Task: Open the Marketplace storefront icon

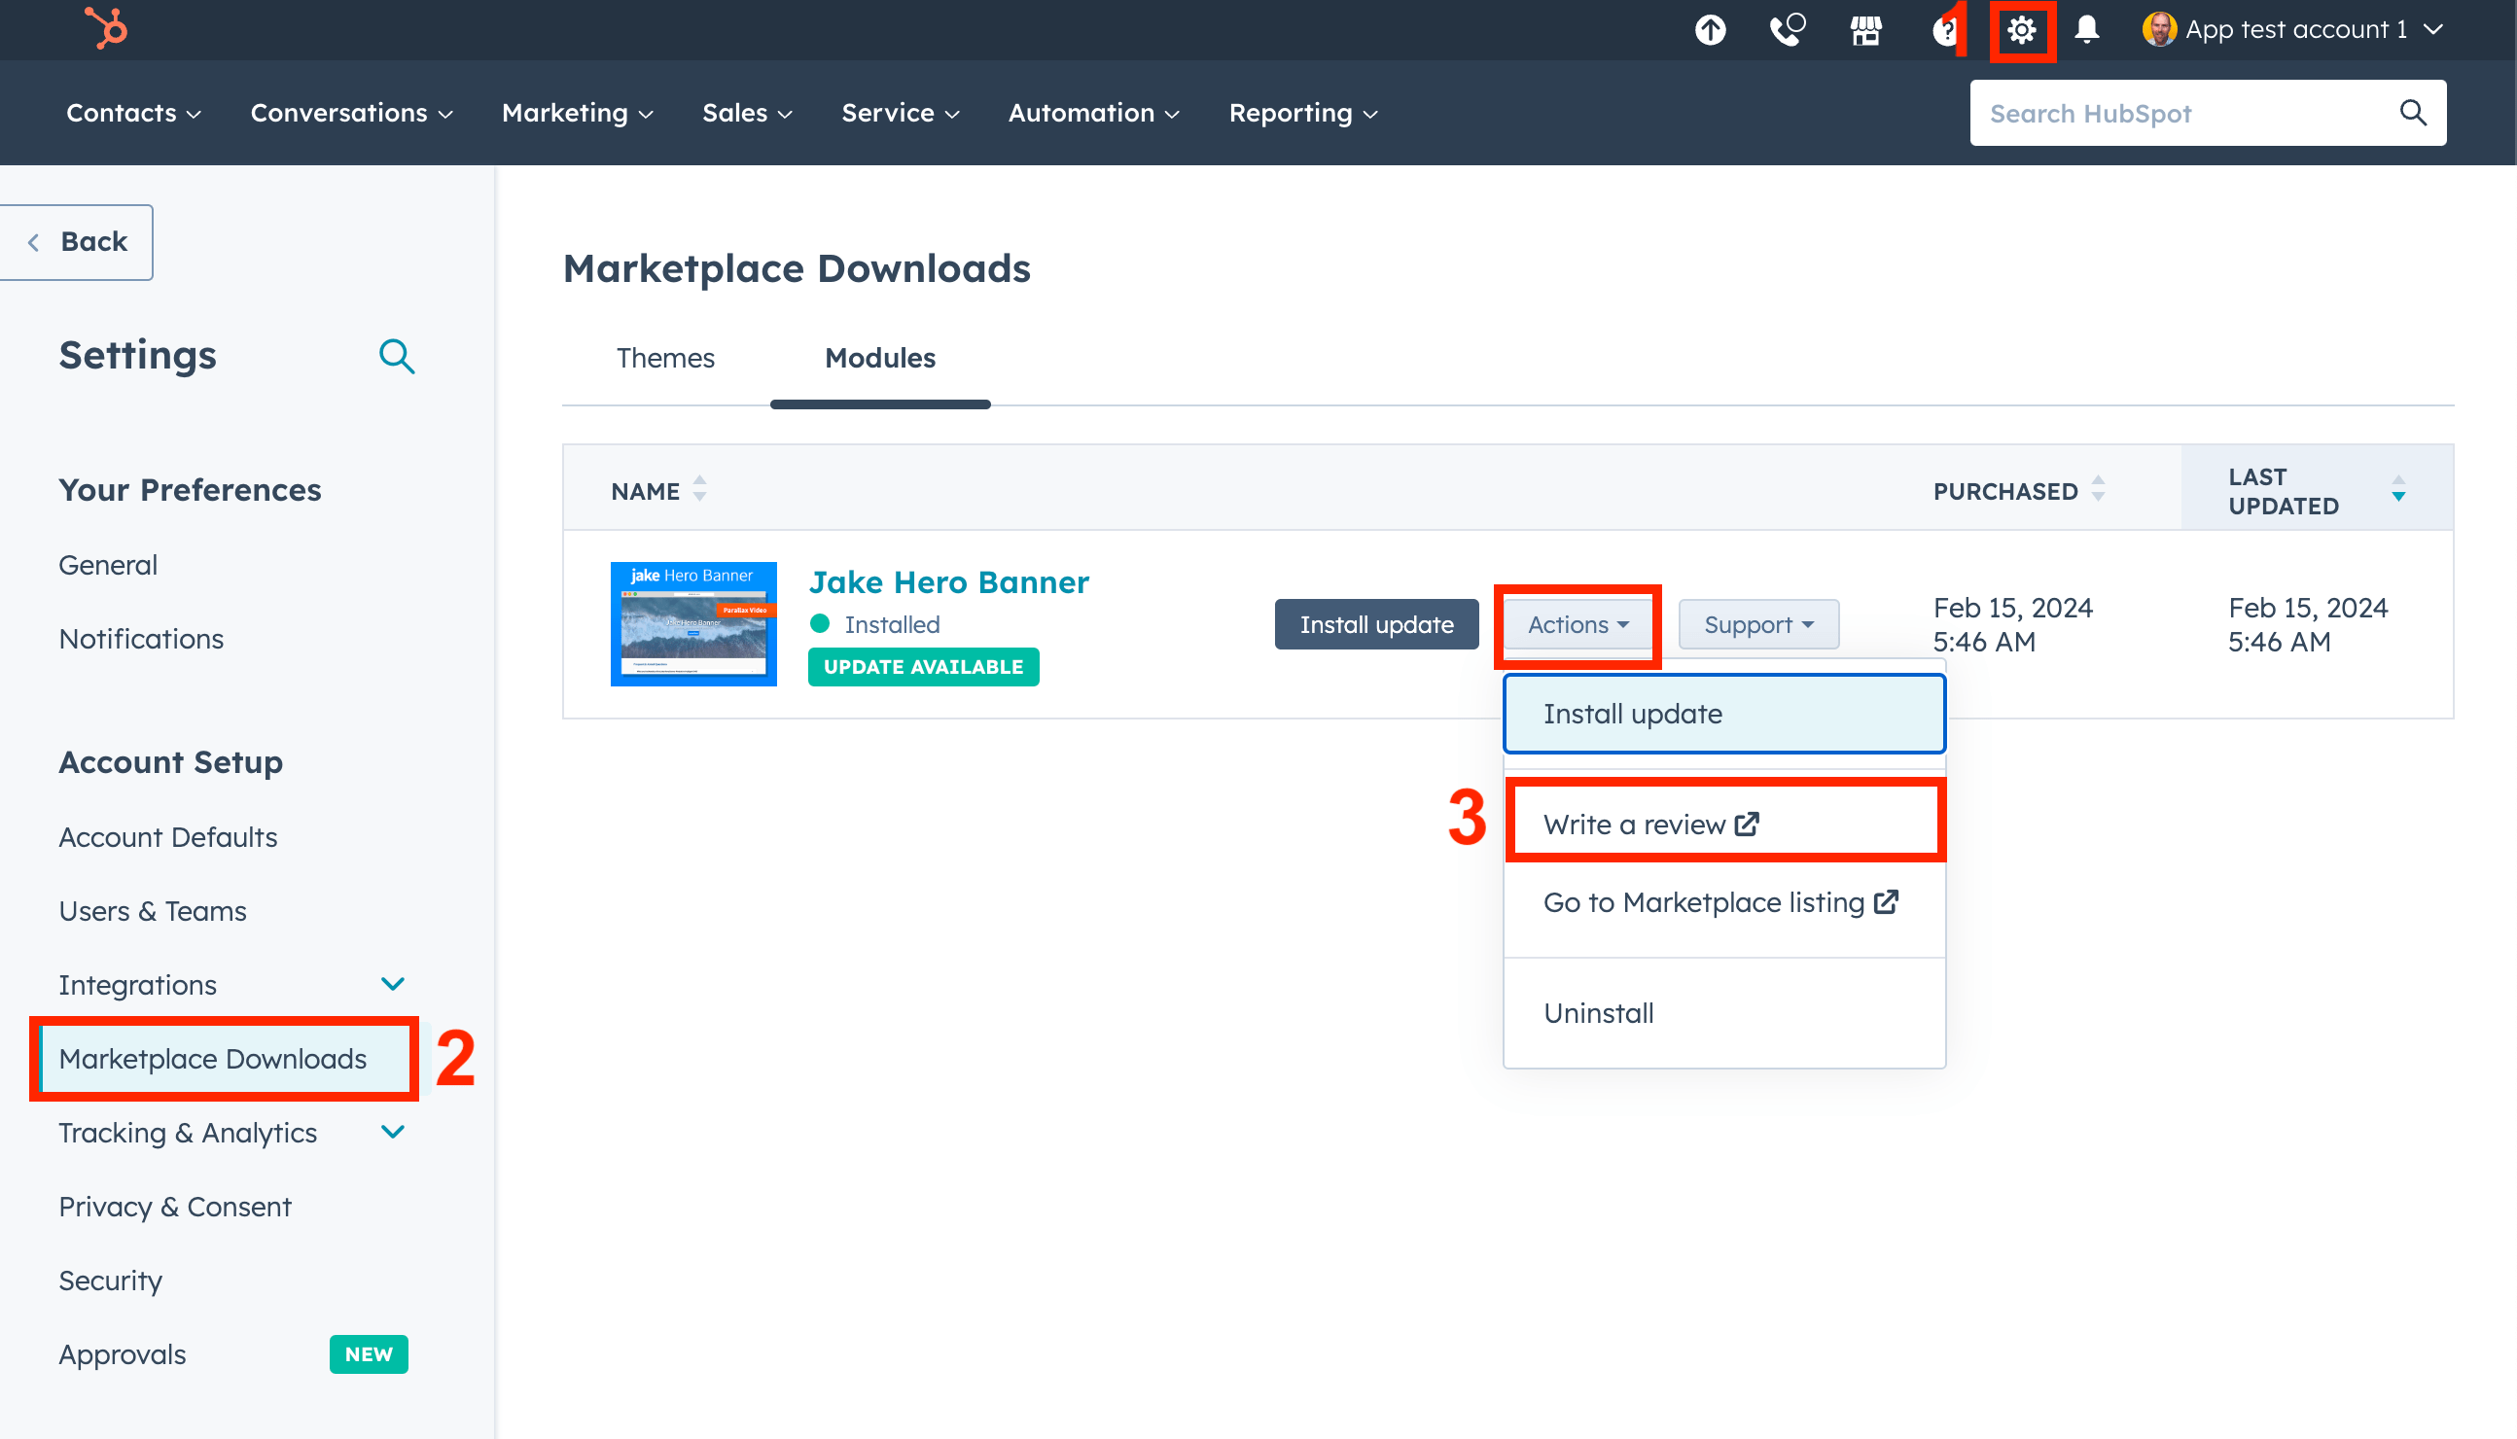Action: point(1865,31)
